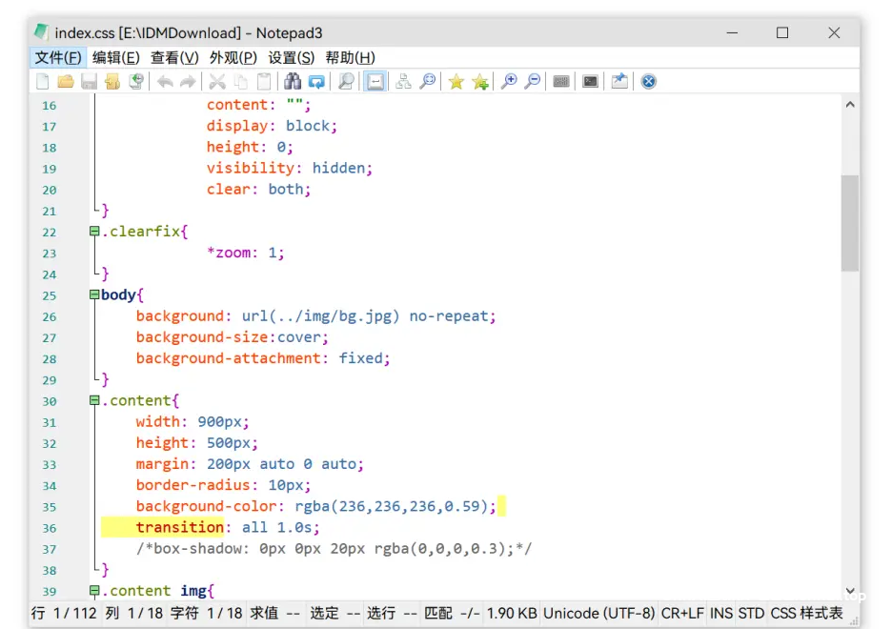Click the Save floppy disk icon
The width and height of the screenshot is (892, 629).
tap(89, 82)
